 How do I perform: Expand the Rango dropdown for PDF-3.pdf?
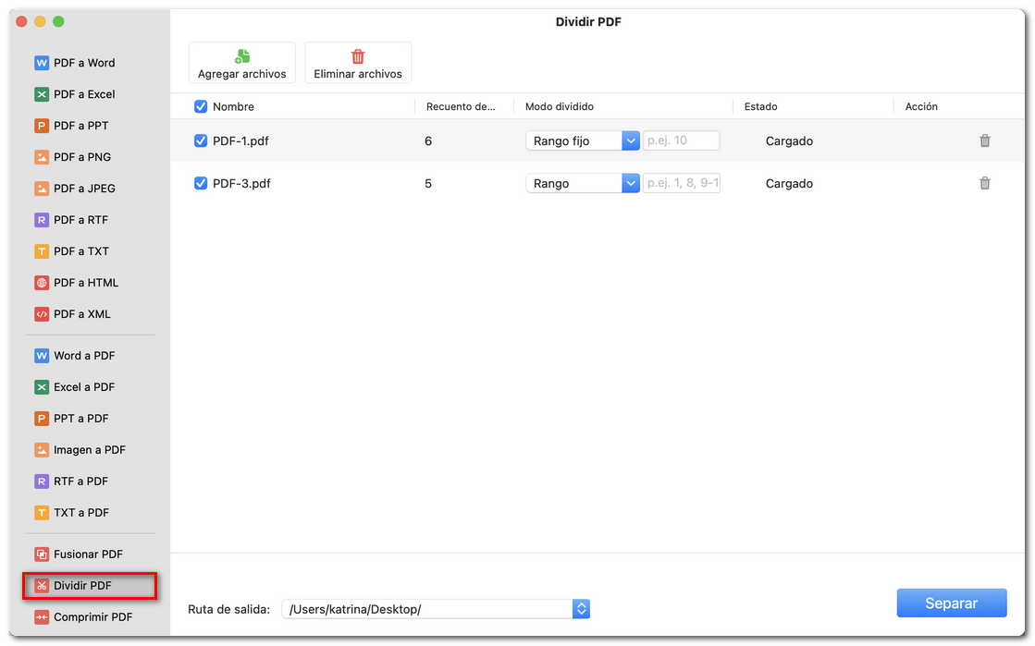[630, 183]
